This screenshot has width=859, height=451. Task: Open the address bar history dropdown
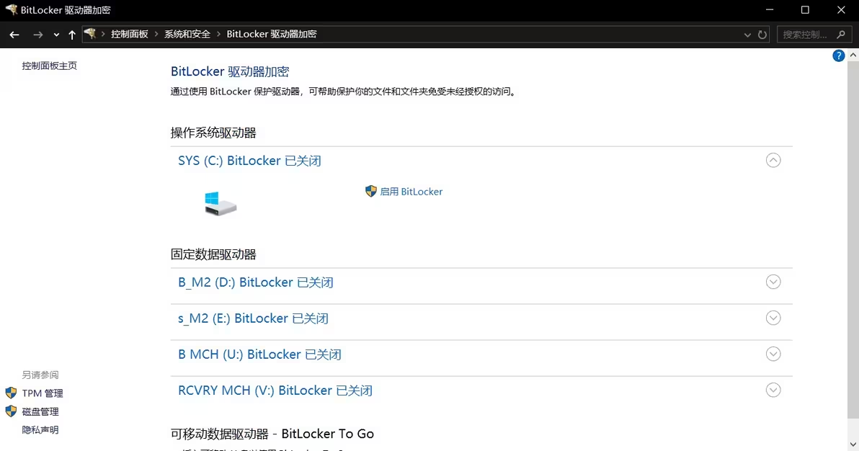pos(747,34)
